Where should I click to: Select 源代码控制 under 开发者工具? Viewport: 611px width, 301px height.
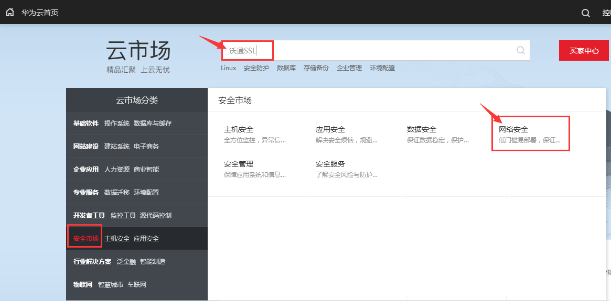tap(155, 216)
